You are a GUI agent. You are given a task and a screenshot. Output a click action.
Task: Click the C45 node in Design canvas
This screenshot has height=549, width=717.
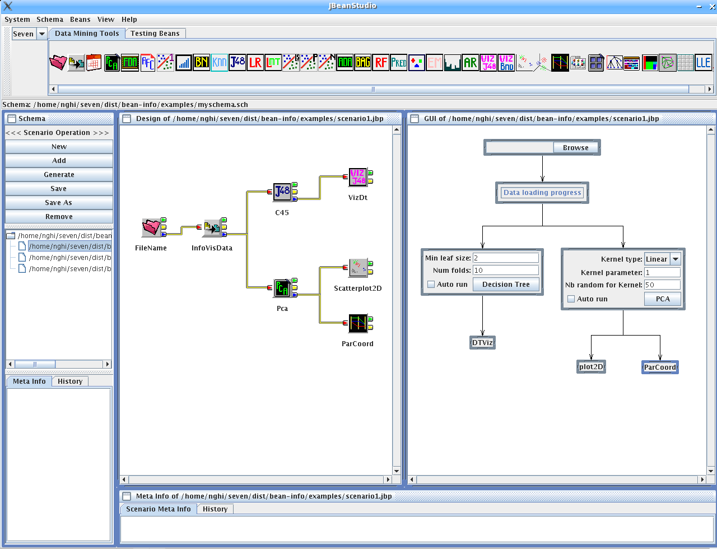coord(282,192)
